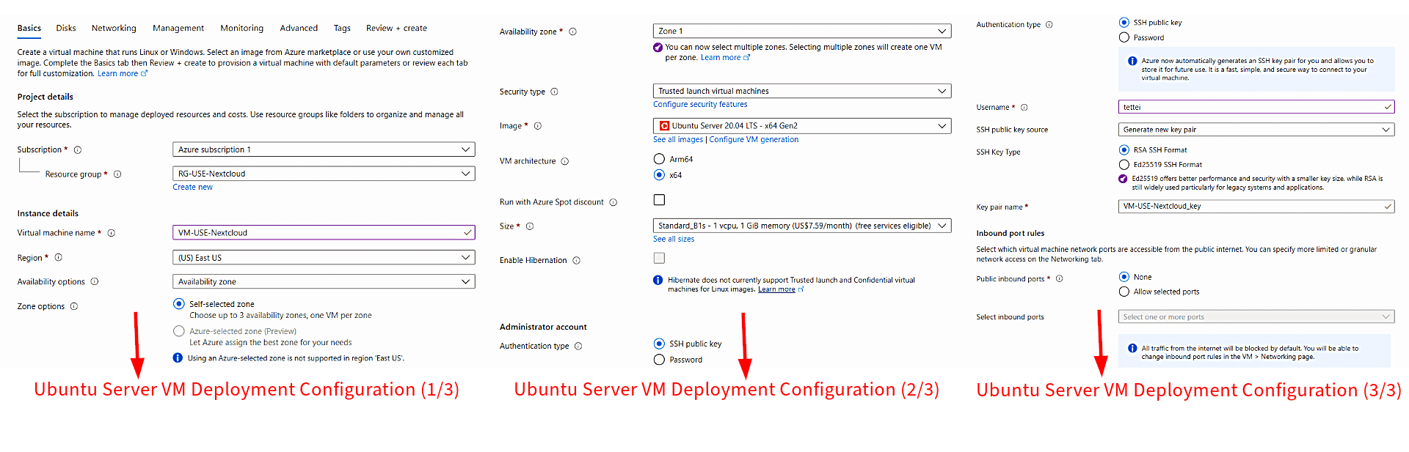1409x452 pixels.
Task: Open the Resource group dropdown
Action: 324,174
